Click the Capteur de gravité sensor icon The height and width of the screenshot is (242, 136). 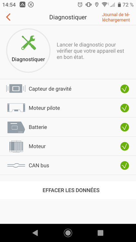tap(16, 89)
